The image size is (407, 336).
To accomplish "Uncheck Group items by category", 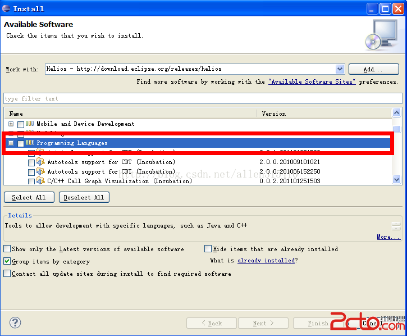I will point(7,261).
